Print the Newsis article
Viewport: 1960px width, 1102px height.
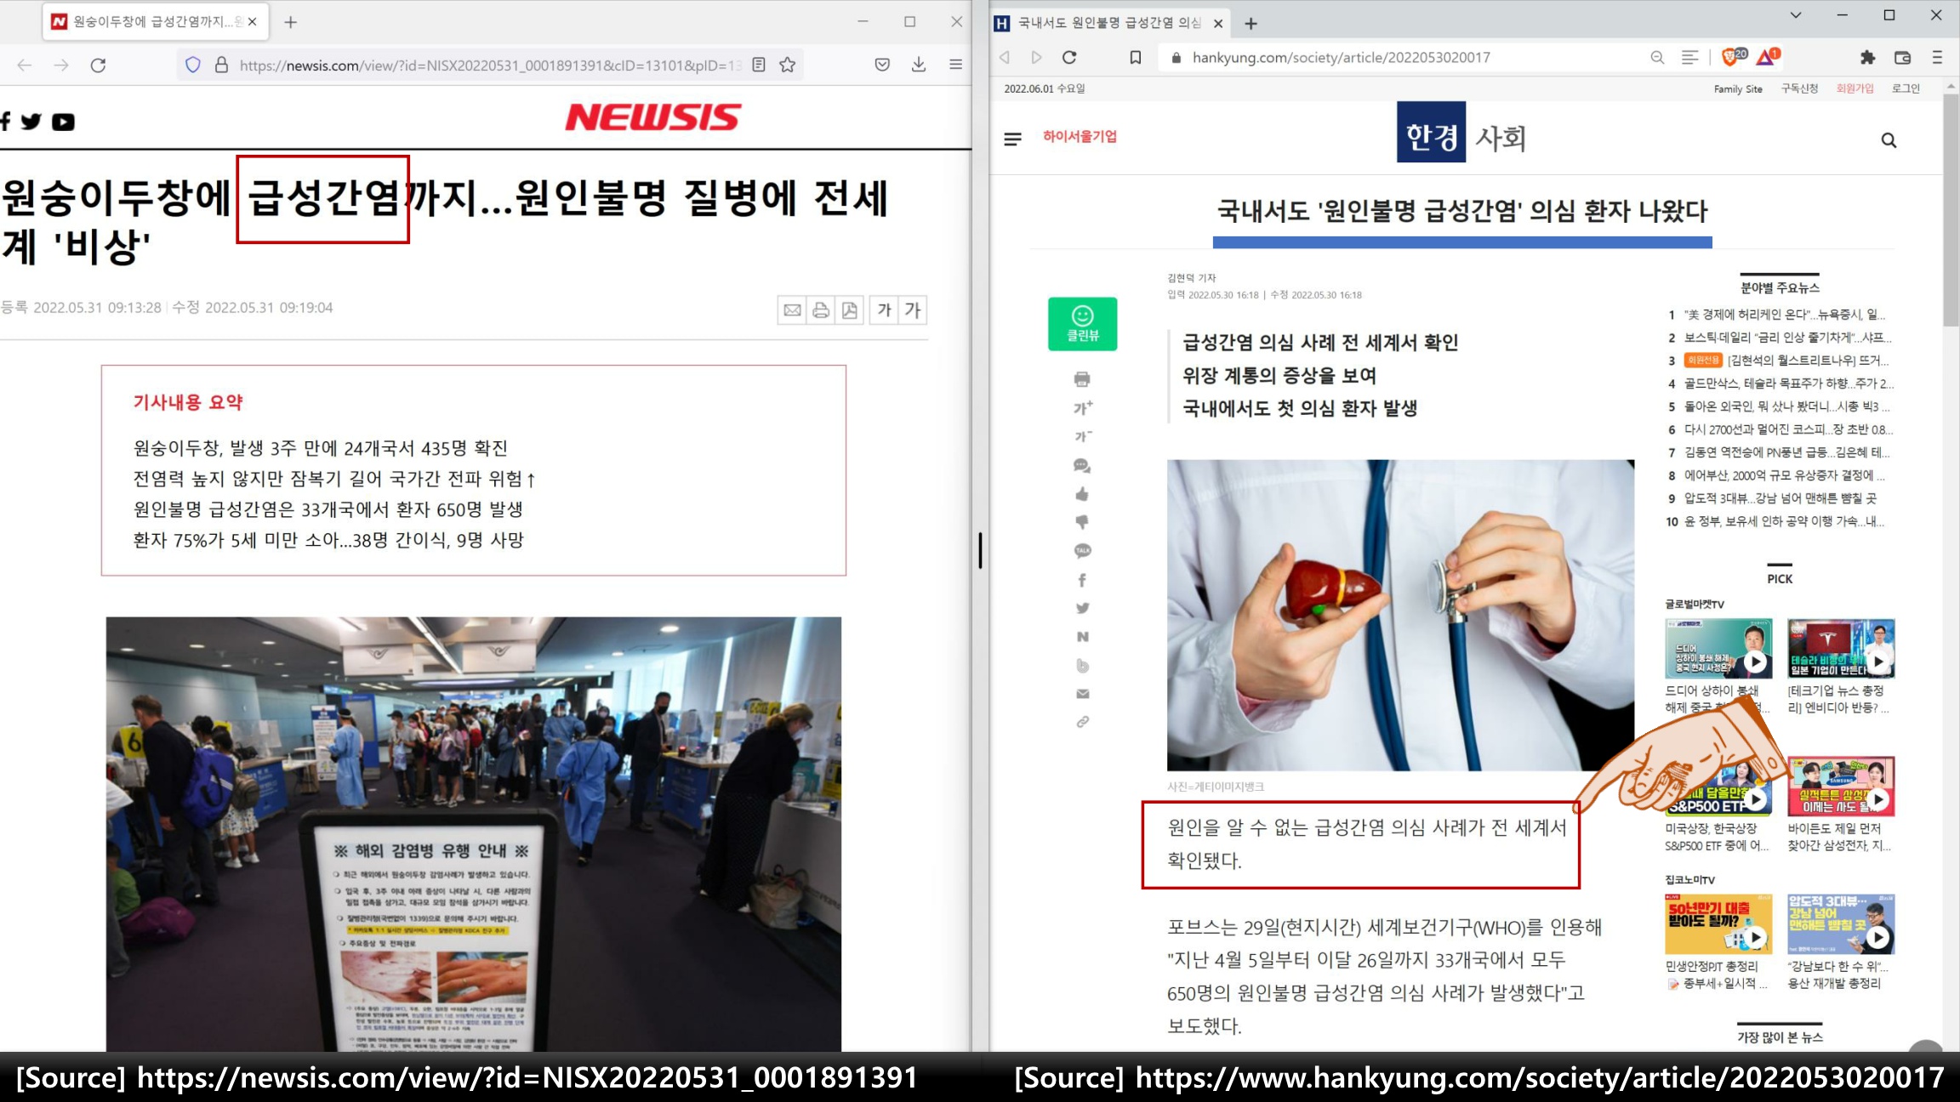coord(821,310)
